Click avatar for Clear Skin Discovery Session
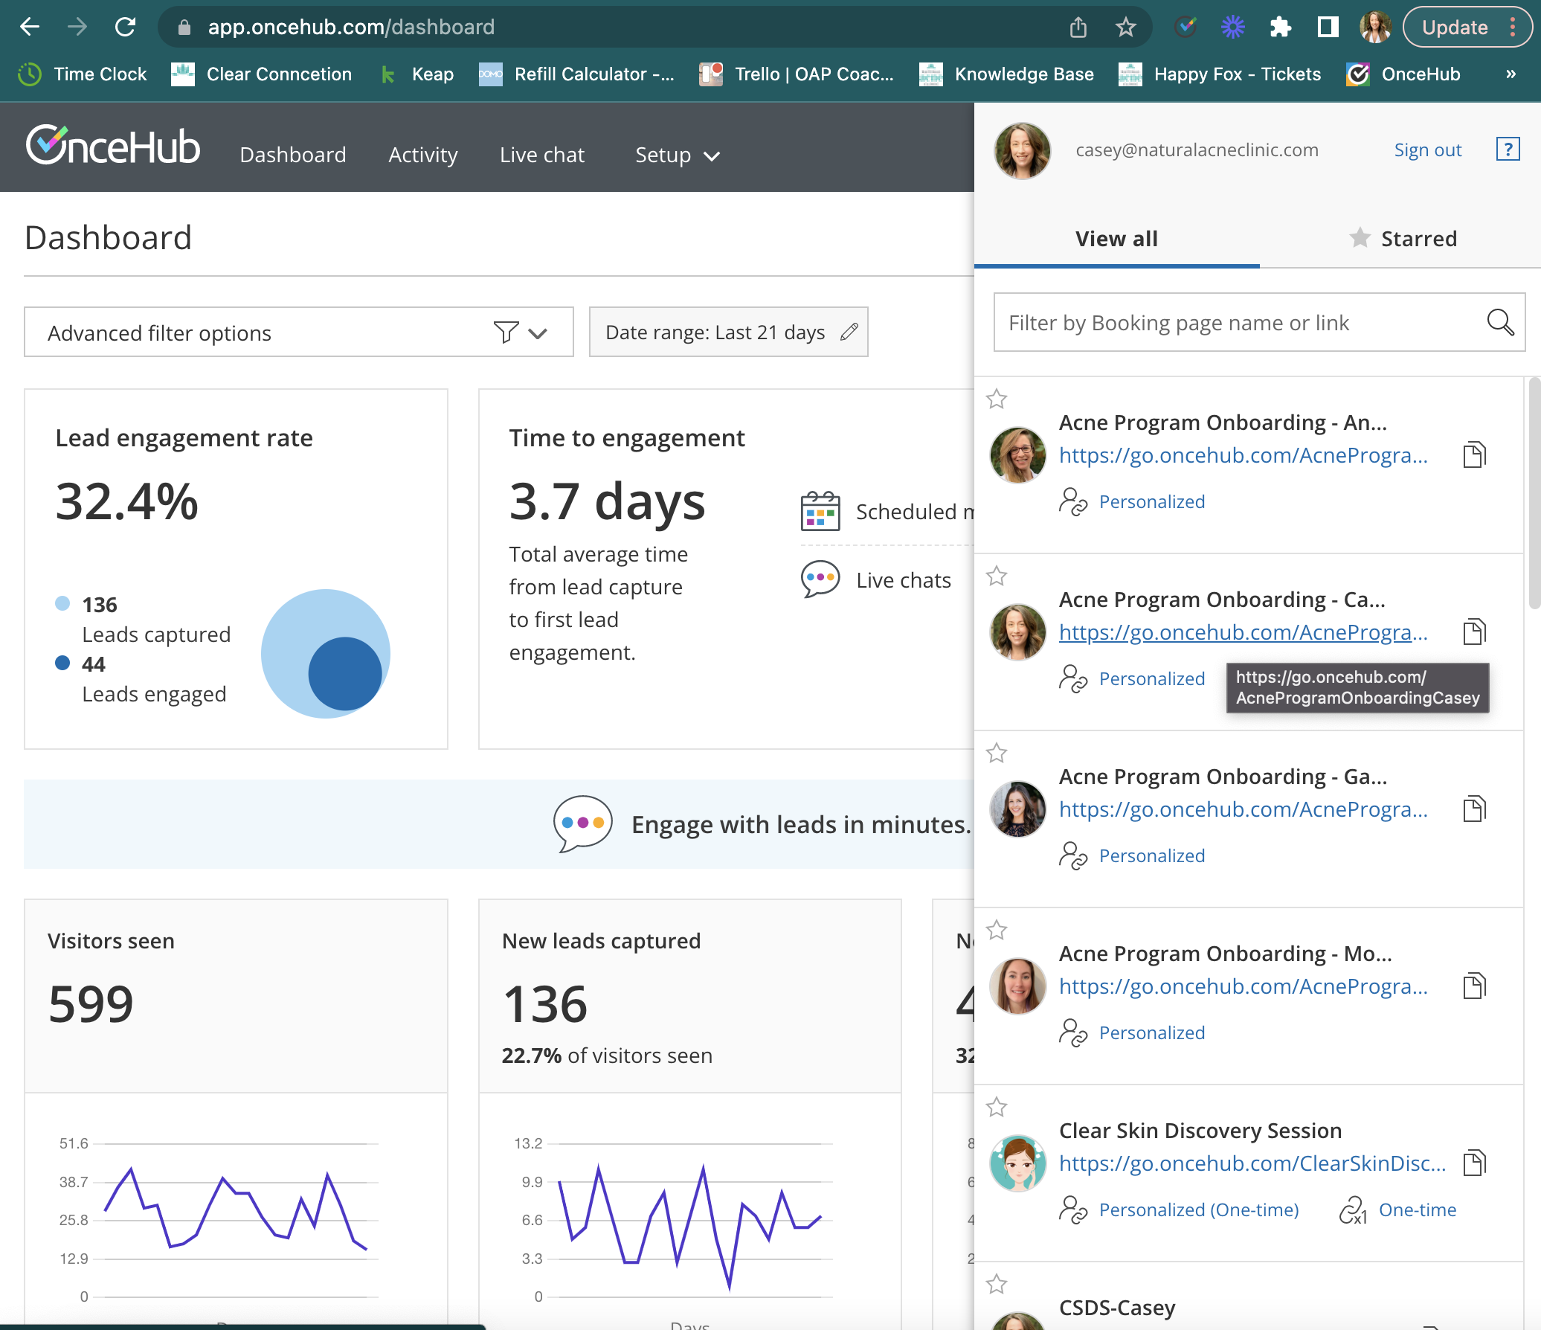This screenshot has height=1330, width=1541. (x=1017, y=1163)
